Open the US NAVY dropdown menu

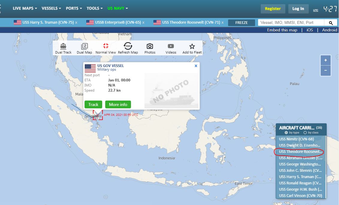(118, 8)
